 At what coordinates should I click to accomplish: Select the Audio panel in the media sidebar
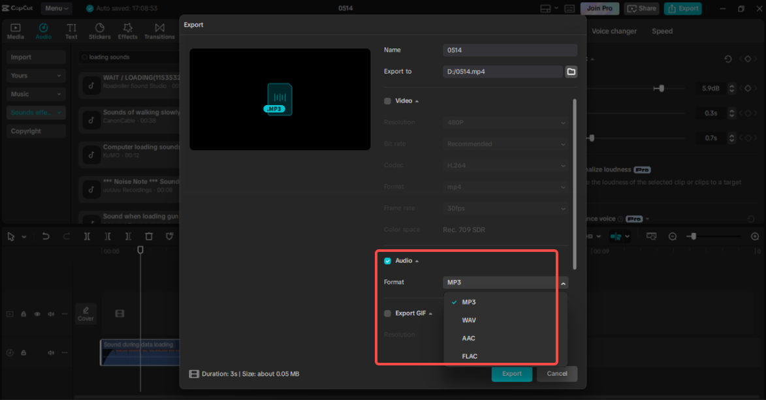(x=43, y=30)
